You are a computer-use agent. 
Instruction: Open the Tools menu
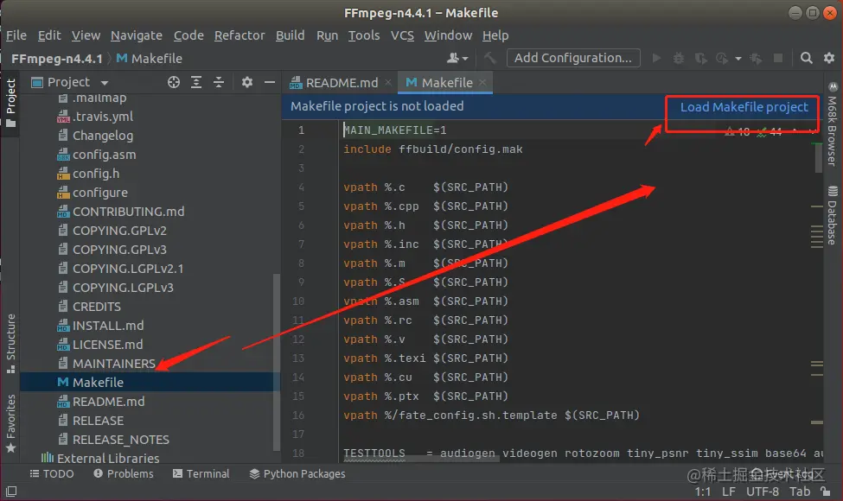(364, 35)
